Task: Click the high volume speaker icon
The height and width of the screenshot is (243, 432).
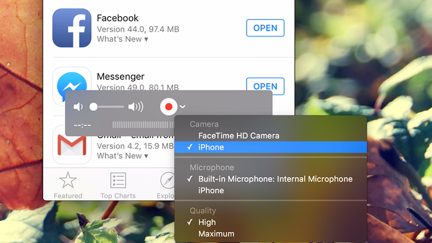Action: [x=136, y=106]
